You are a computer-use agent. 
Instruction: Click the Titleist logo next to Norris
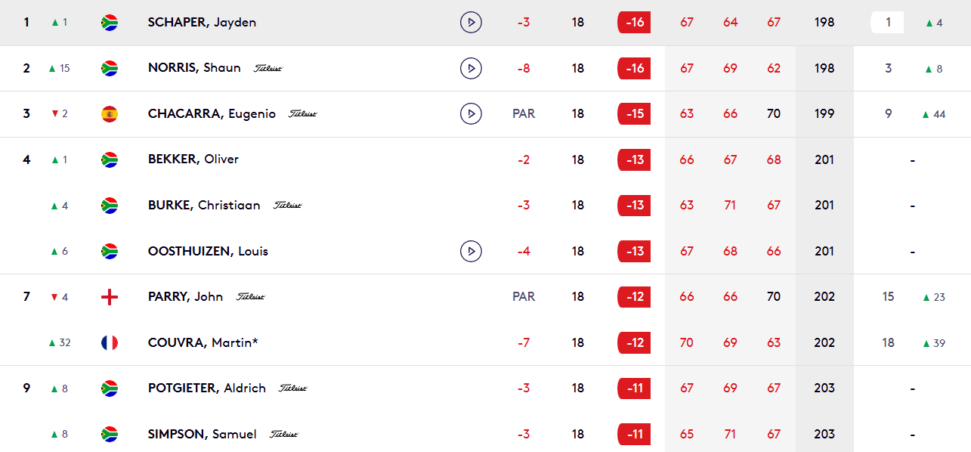268,69
